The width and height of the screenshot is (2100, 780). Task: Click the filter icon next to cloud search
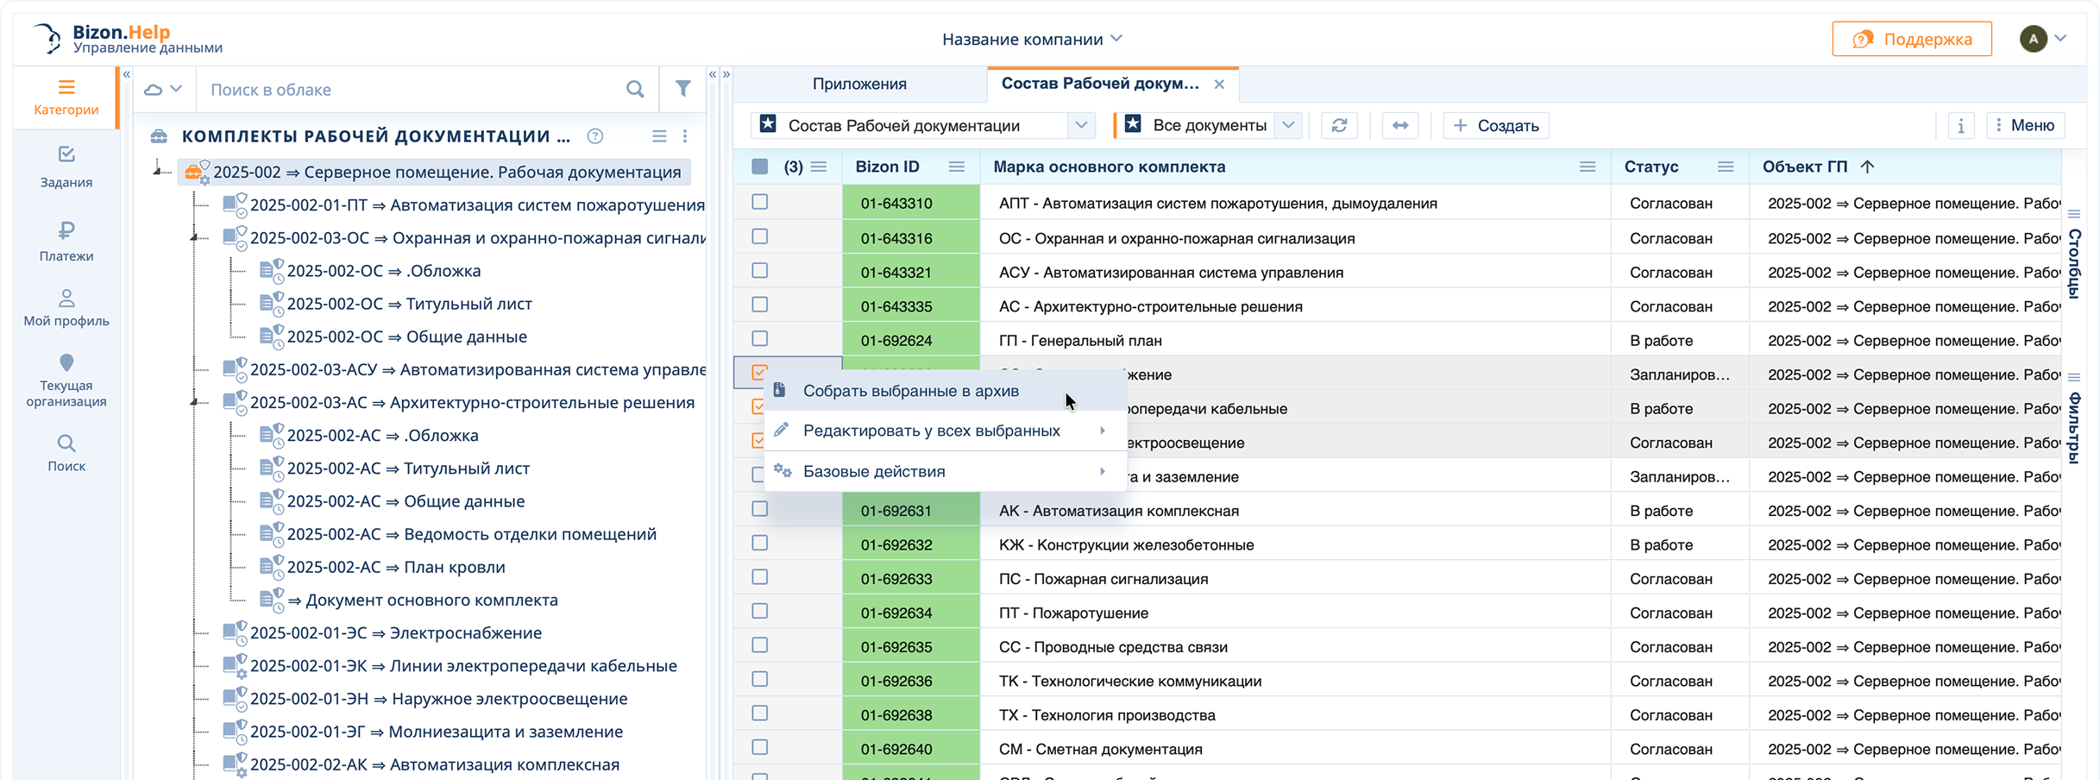682,89
